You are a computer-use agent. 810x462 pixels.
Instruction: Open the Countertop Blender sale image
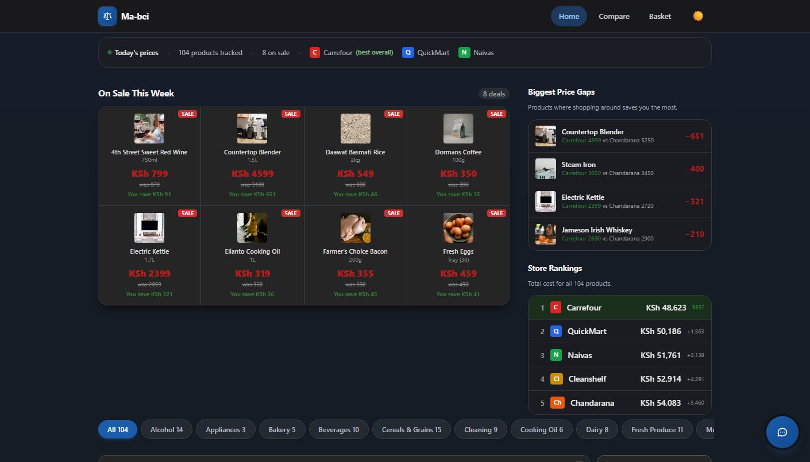point(252,129)
